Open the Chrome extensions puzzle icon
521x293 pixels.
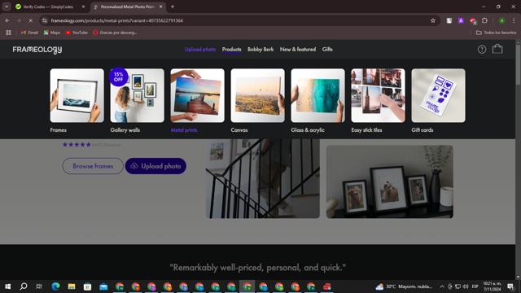[485, 20]
